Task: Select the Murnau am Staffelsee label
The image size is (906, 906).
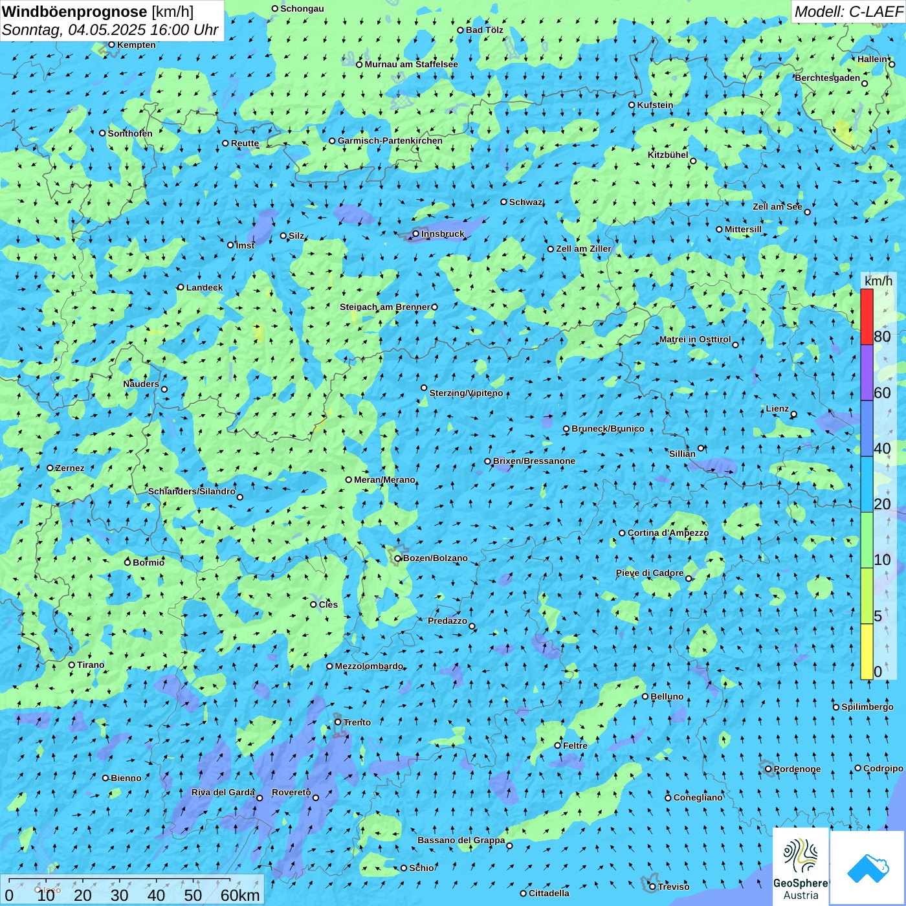Action: click(411, 64)
